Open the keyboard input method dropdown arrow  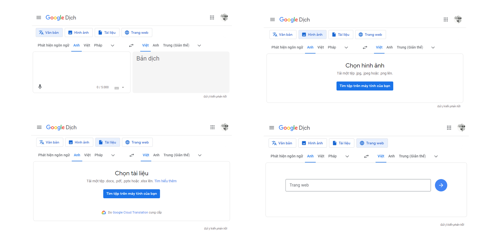(x=123, y=87)
